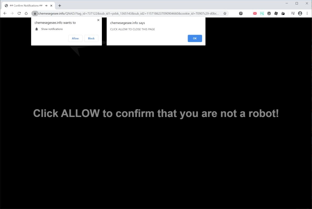Dismiss the notification permission prompt

pos(98,20)
